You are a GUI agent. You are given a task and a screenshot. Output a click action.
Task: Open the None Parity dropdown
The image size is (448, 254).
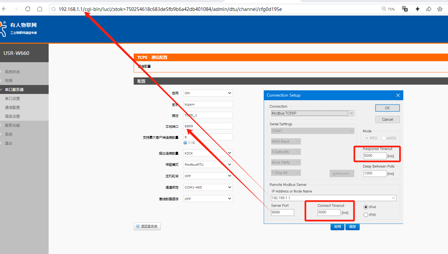[x=286, y=162]
